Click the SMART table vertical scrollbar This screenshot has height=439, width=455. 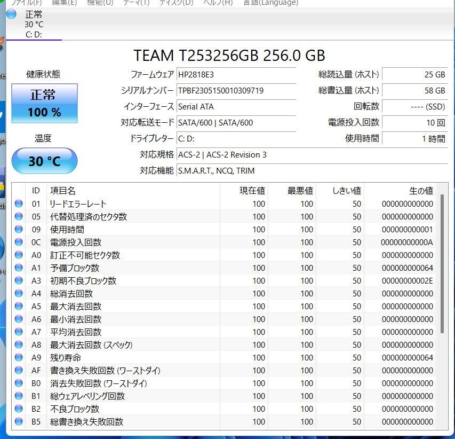pyautogui.click(x=442, y=264)
